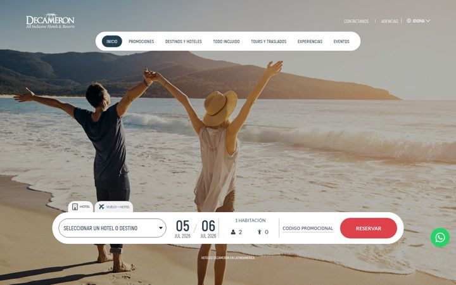Click the dropdown arrow in hotel selector
The height and width of the screenshot is (285, 456).
[160, 228]
